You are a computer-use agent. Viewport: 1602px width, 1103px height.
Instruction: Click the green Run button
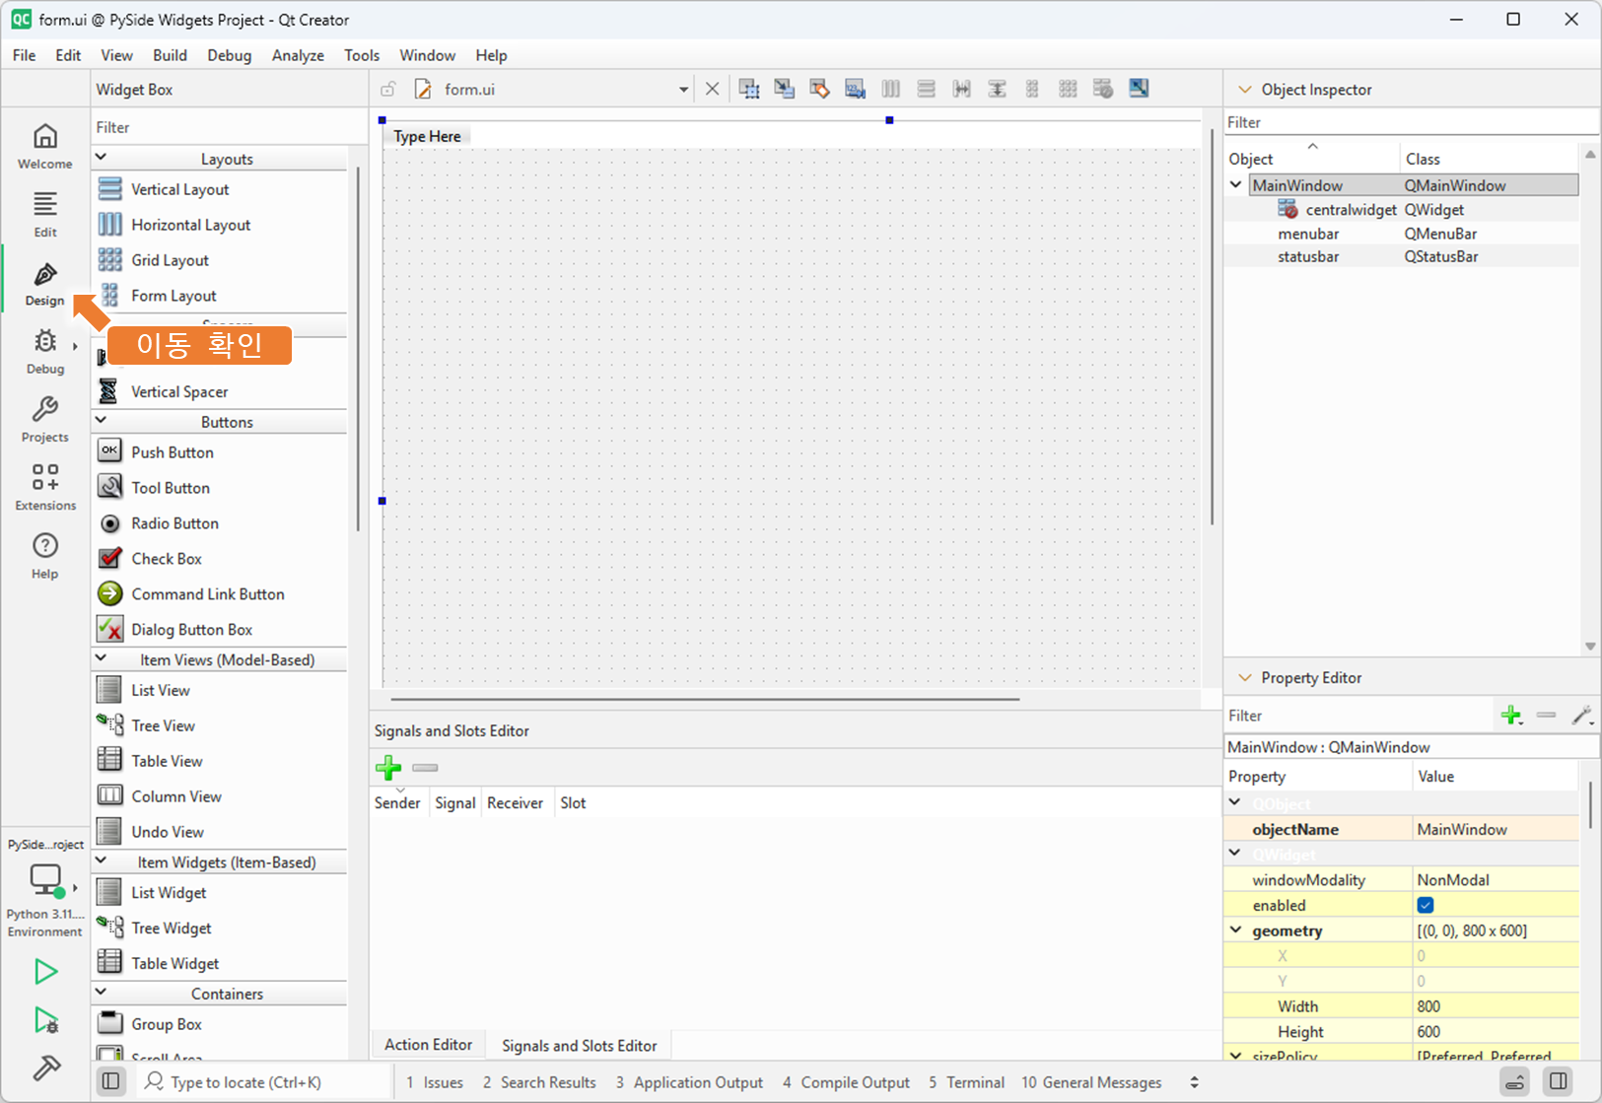point(45,972)
